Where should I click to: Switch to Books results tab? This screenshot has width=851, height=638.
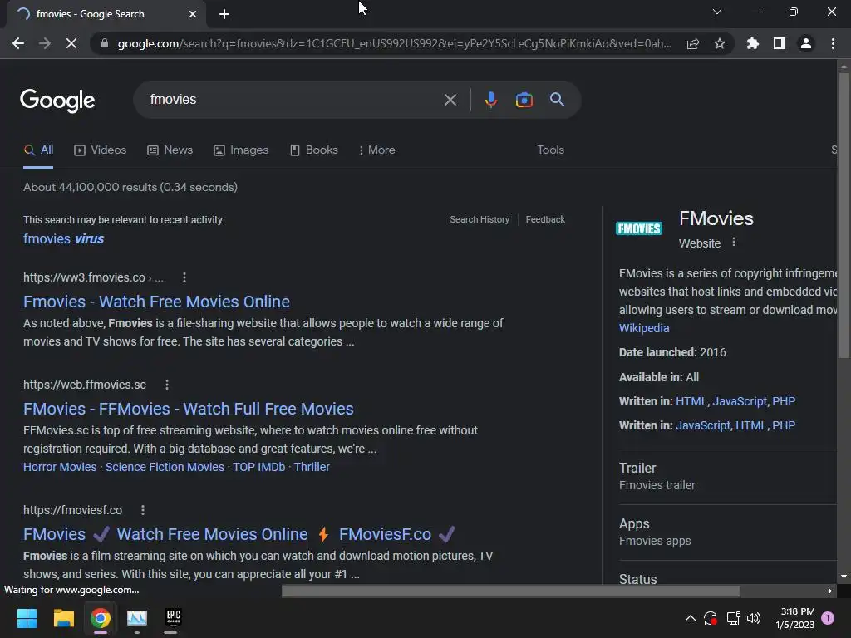313,150
